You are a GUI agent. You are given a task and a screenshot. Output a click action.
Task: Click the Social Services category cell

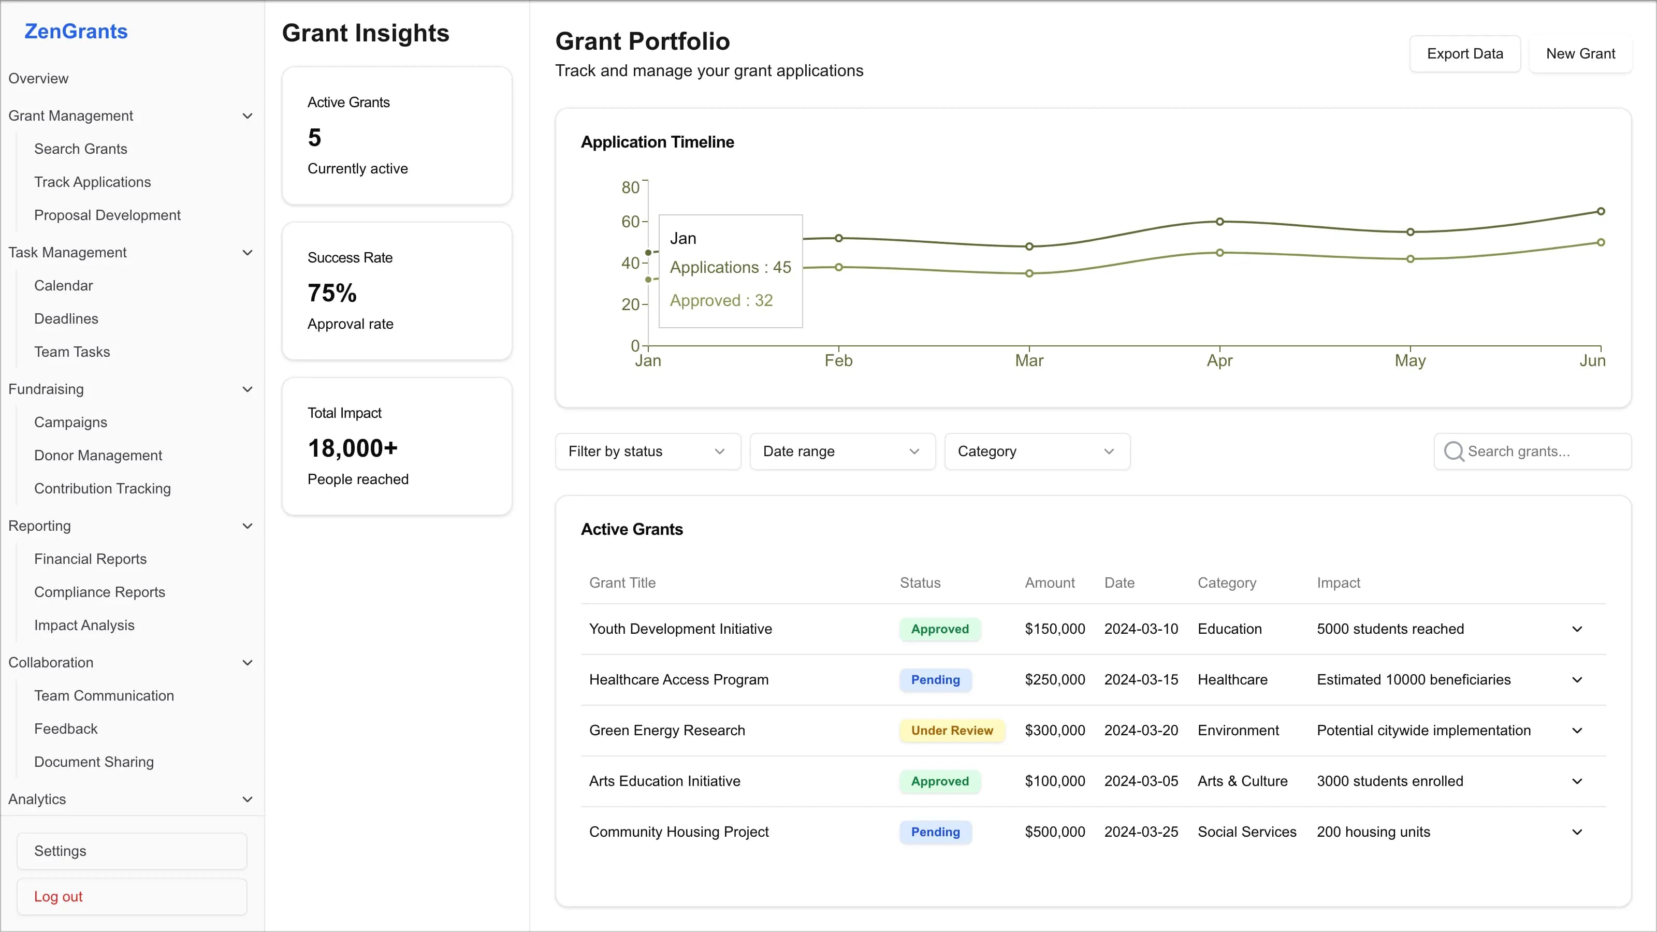(1246, 832)
